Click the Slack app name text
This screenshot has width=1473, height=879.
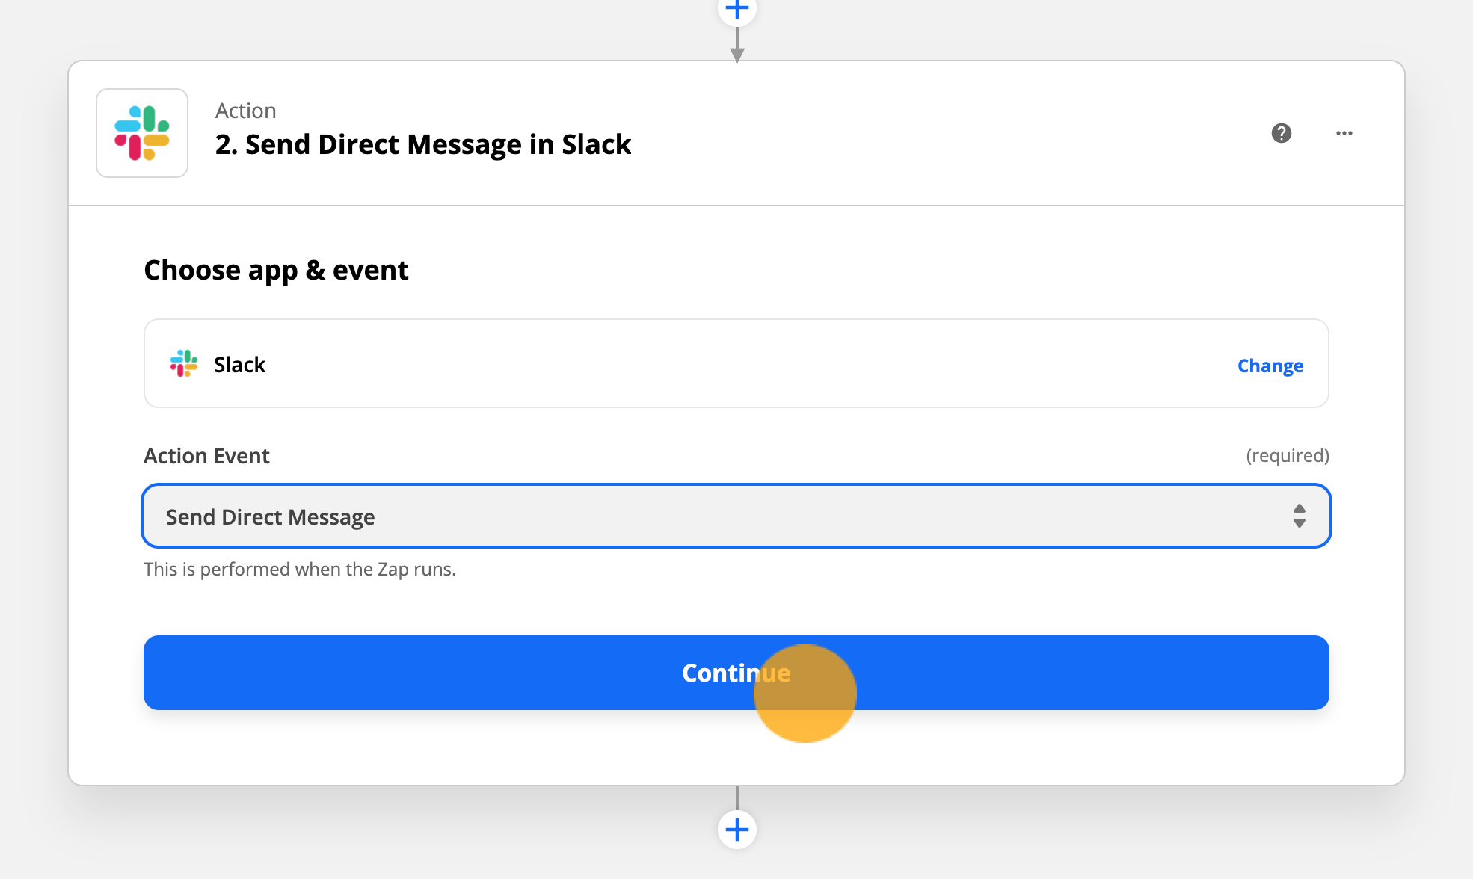pyautogui.click(x=239, y=364)
